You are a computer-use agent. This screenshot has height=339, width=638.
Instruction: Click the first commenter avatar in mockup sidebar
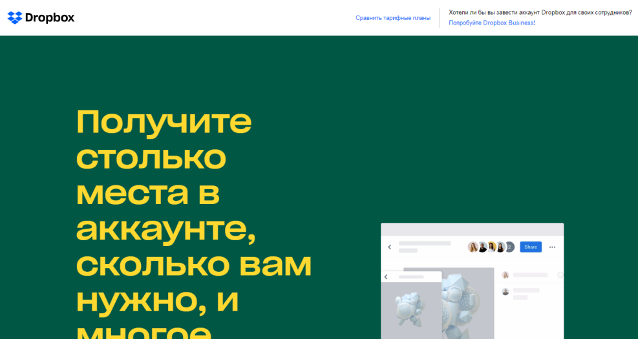(505, 275)
